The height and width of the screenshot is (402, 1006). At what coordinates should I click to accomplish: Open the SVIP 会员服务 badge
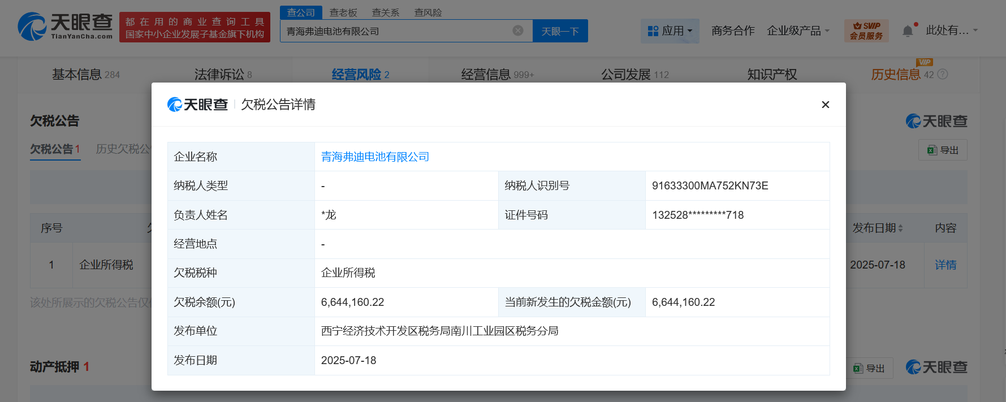pyautogui.click(x=866, y=31)
